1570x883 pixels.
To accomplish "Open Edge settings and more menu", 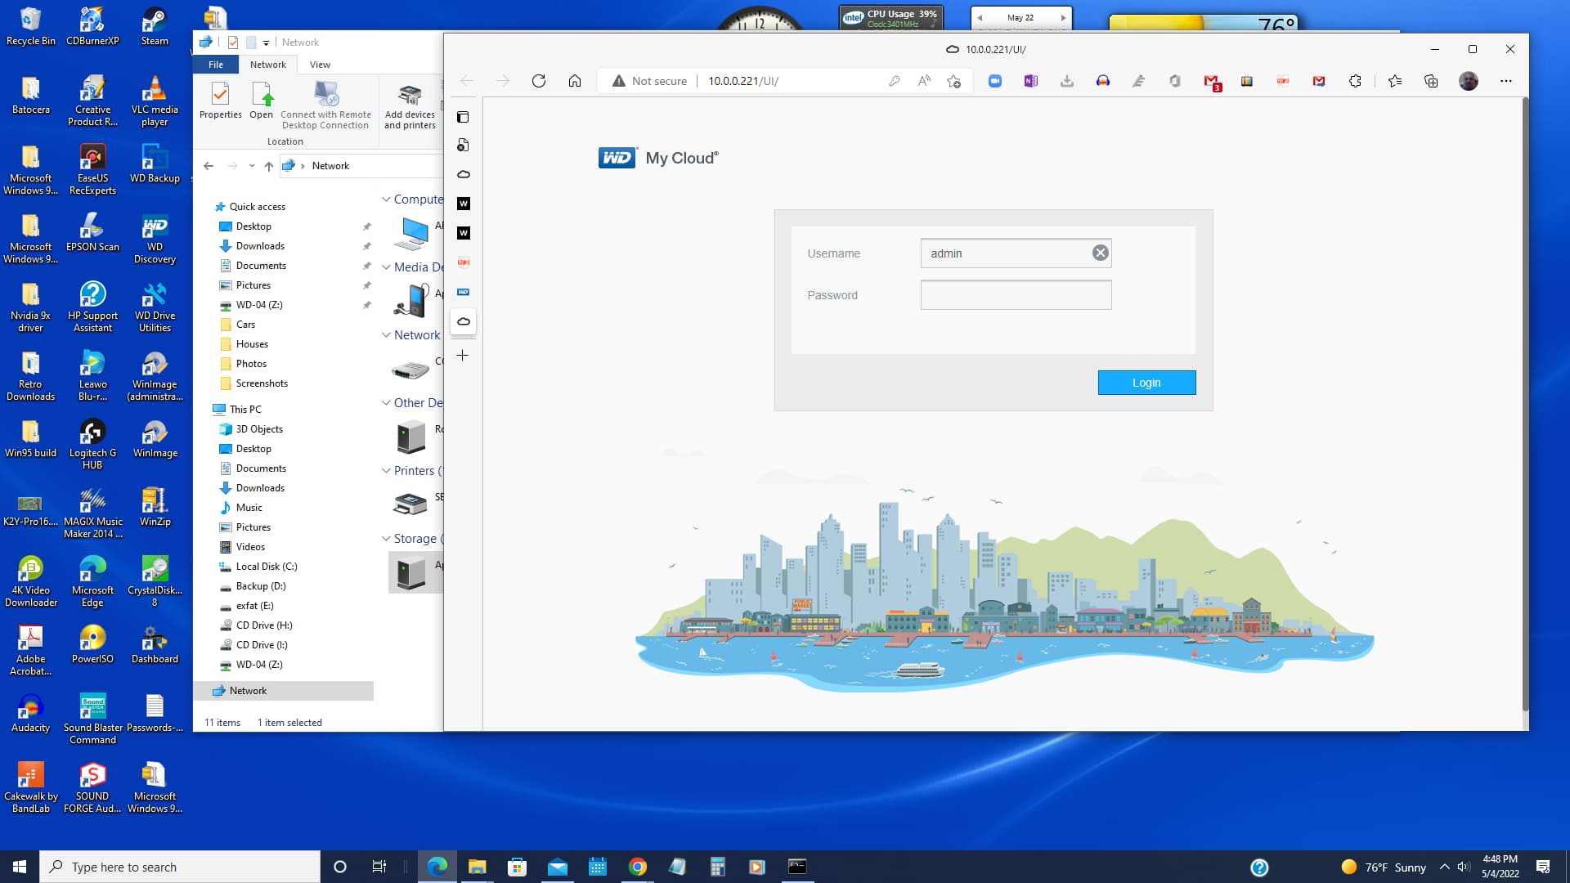I will pos(1506,81).
